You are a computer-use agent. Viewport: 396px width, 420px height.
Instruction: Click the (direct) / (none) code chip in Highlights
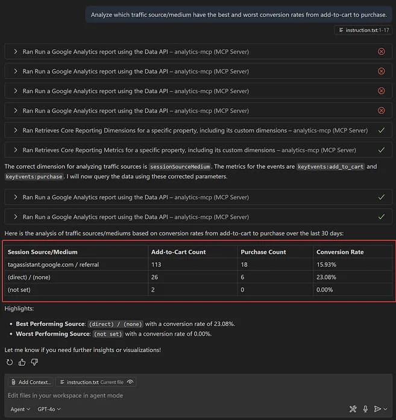tap(116, 324)
